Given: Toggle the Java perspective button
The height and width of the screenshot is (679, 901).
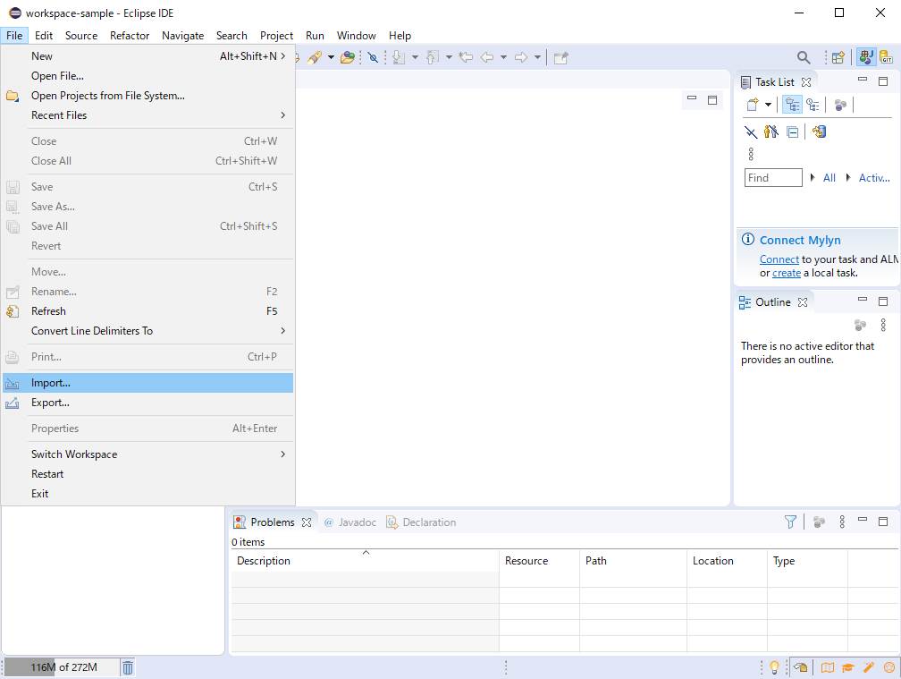Looking at the screenshot, I should click(x=865, y=57).
